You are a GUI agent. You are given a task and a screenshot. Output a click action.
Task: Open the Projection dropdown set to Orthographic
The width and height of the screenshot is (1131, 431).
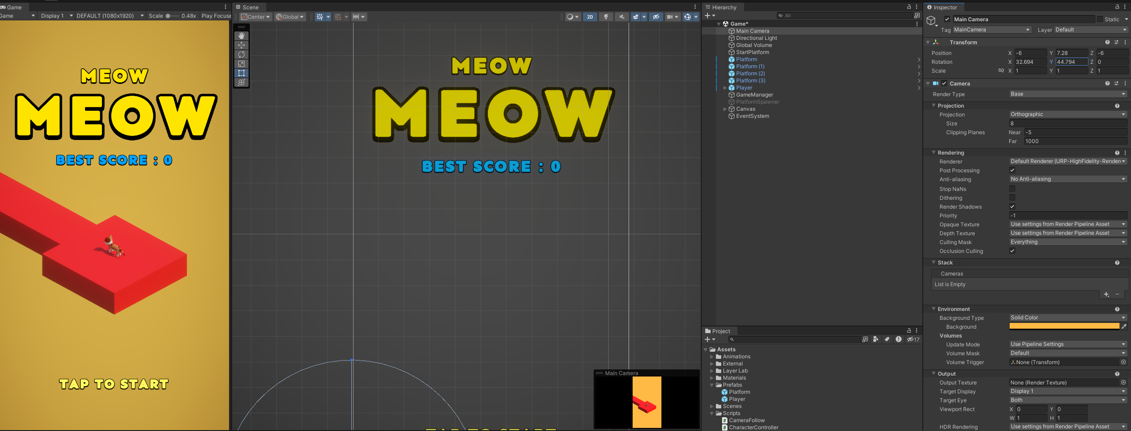[1068, 114]
